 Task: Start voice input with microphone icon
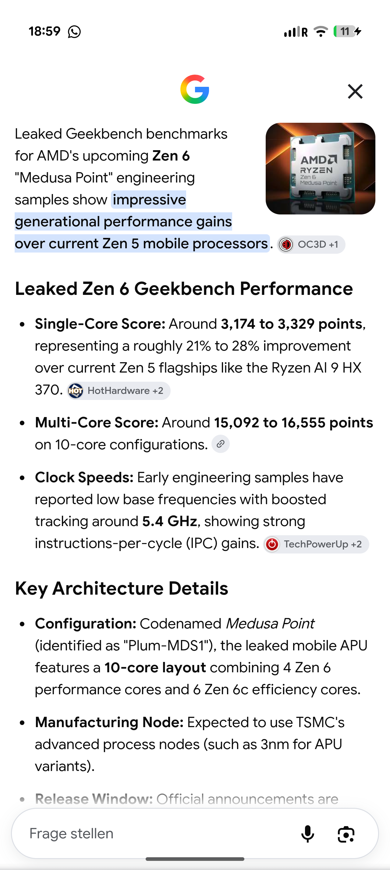click(x=308, y=834)
